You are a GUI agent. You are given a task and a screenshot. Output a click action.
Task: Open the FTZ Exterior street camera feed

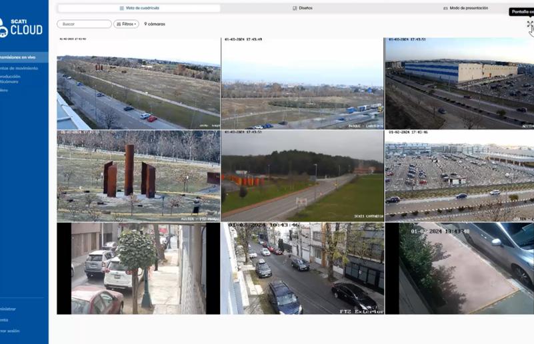[303, 268]
